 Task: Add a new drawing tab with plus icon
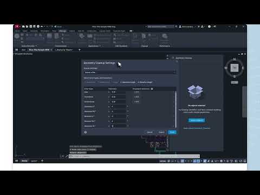(x=79, y=50)
